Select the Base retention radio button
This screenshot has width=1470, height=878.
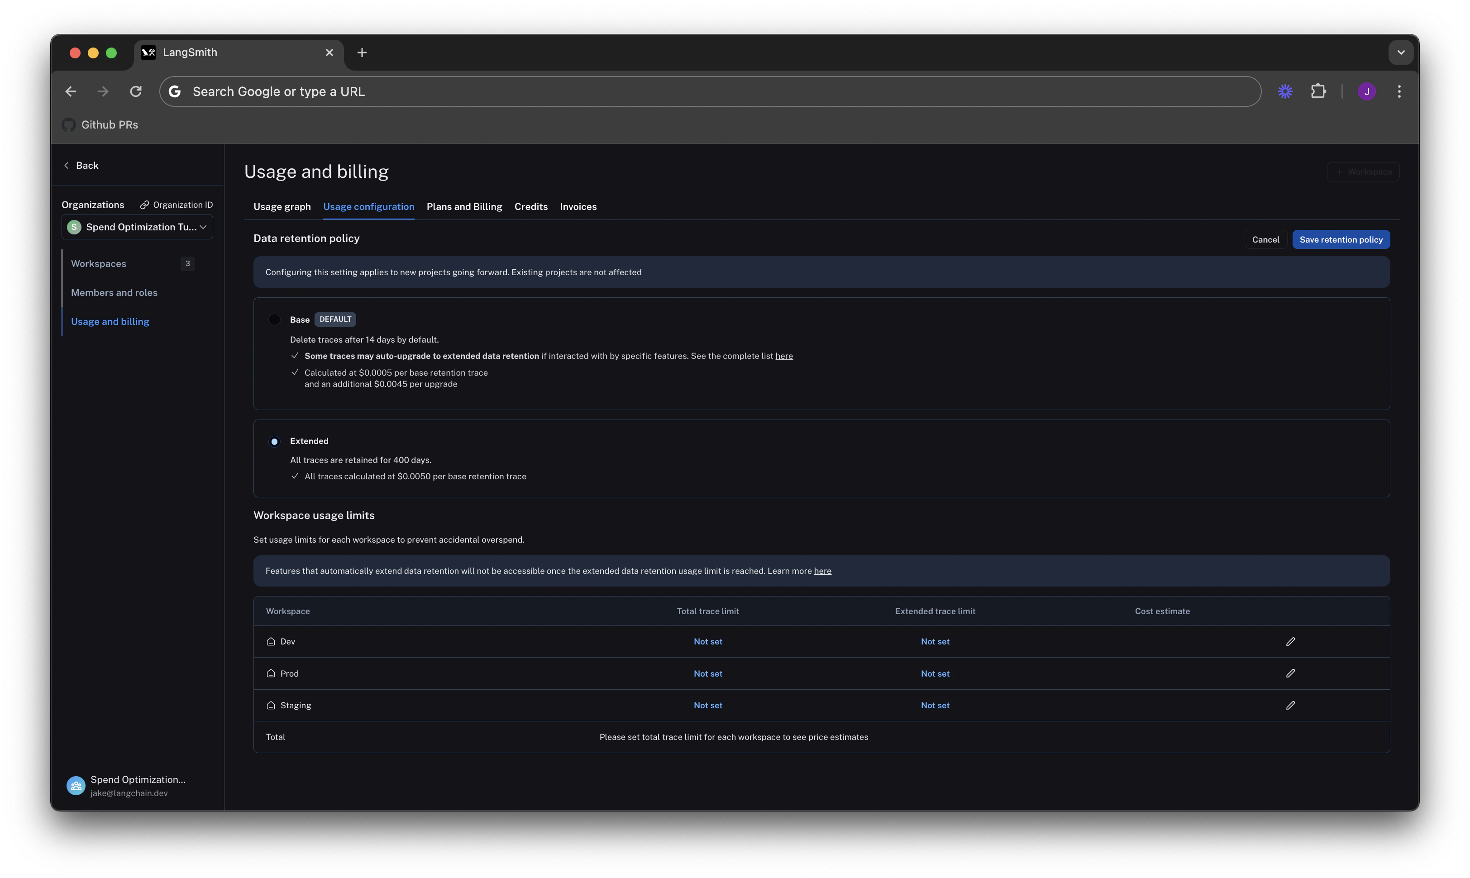point(274,320)
